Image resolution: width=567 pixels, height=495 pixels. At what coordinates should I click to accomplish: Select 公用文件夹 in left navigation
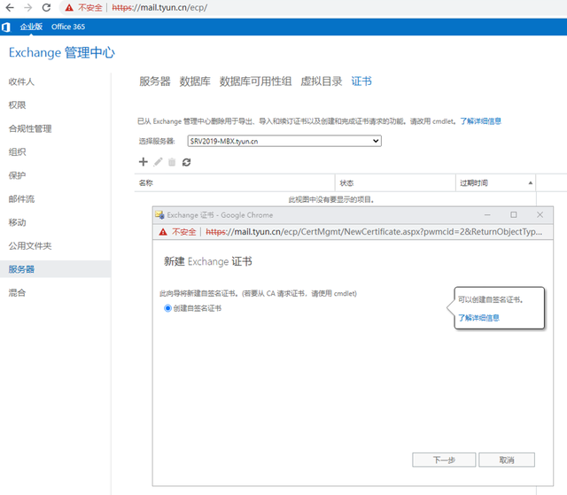(x=30, y=246)
